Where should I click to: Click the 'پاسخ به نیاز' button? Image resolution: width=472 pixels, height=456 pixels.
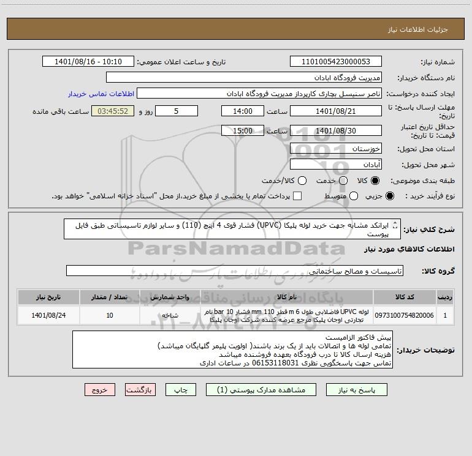point(356,389)
